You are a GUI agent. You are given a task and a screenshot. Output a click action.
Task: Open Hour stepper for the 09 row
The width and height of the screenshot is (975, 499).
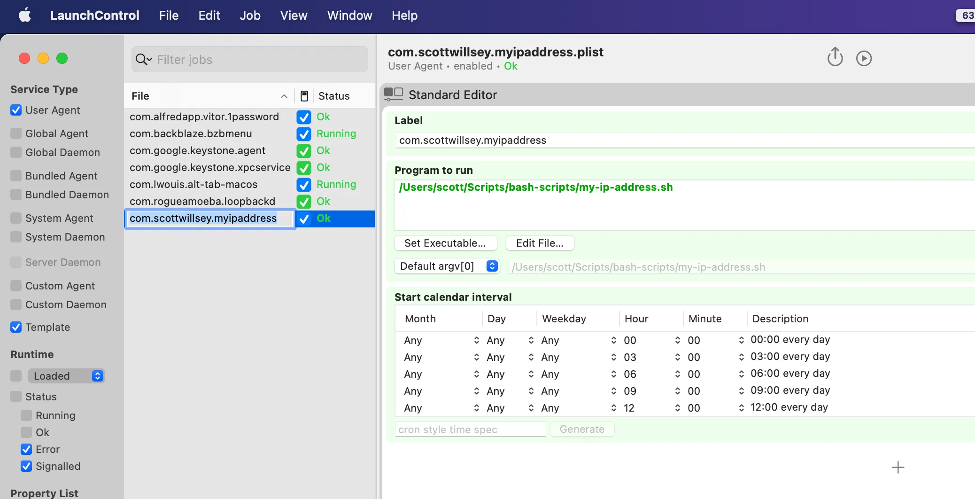677,391
